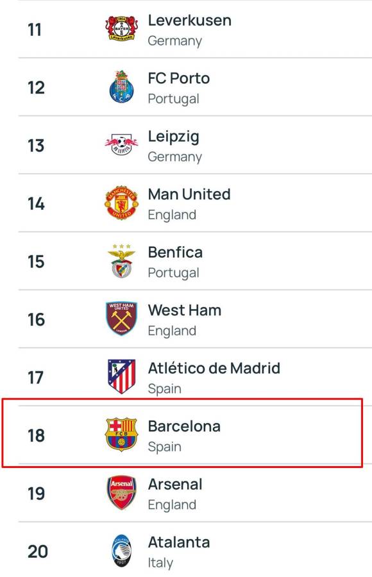The image size is (372, 577).
Task: Click ranking number 18
Action: tap(37, 434)
